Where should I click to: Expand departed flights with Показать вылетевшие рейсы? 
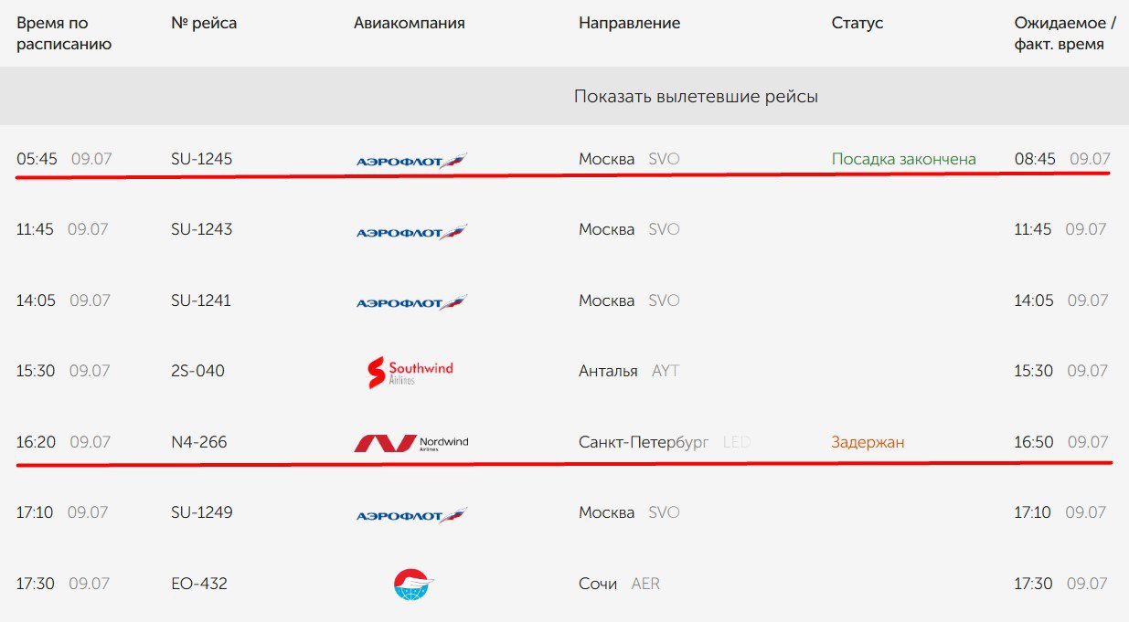pos(696,96)
